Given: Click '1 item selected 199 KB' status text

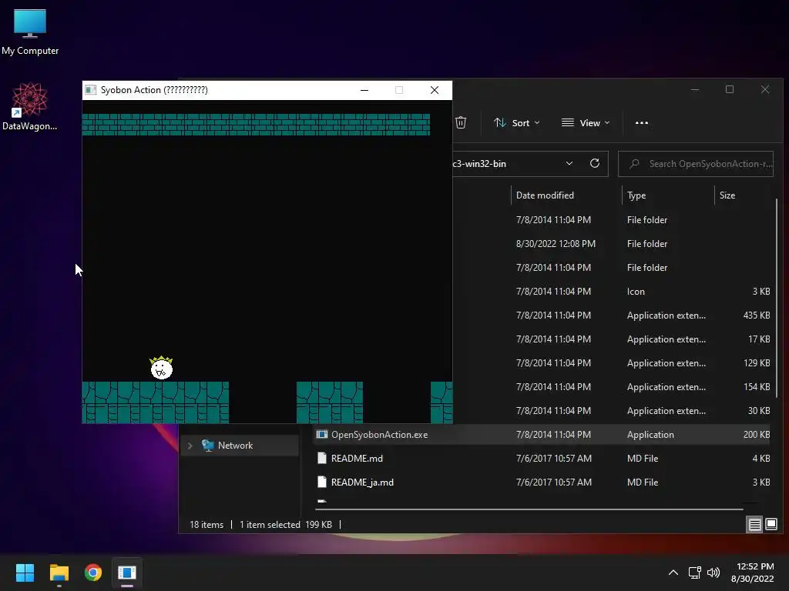Looking at the screenshot, I should click(286, 525).
